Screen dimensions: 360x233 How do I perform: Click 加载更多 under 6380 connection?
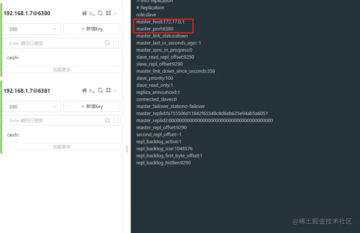62,69
